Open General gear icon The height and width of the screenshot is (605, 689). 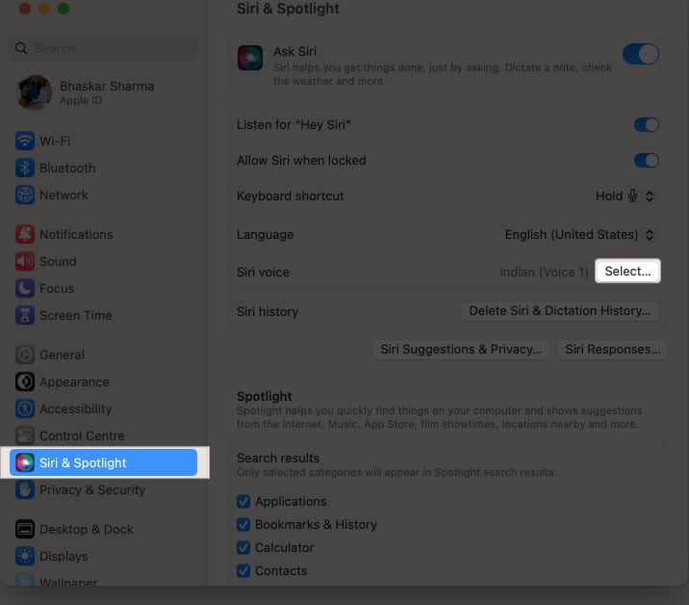tap(25, 355)
